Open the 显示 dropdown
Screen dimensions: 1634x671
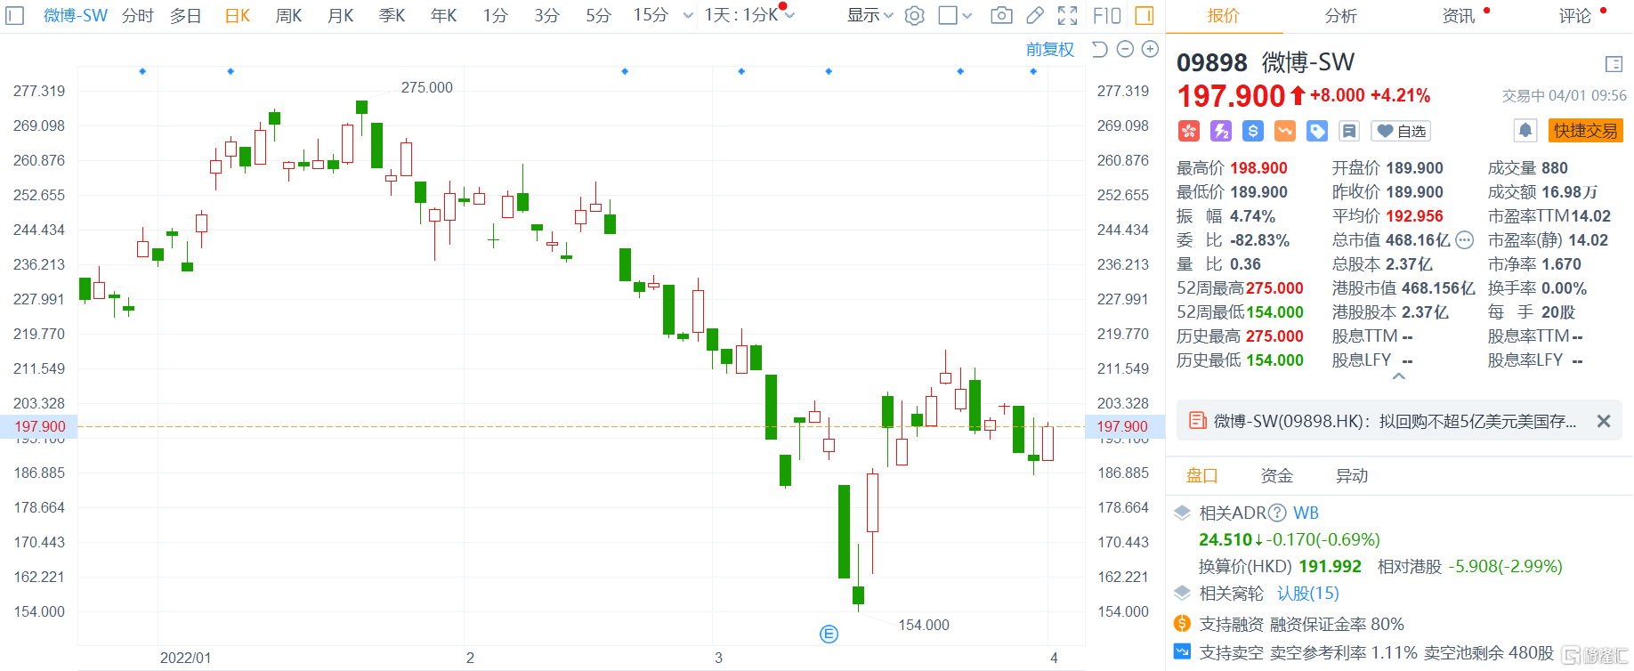coord(870,15)
